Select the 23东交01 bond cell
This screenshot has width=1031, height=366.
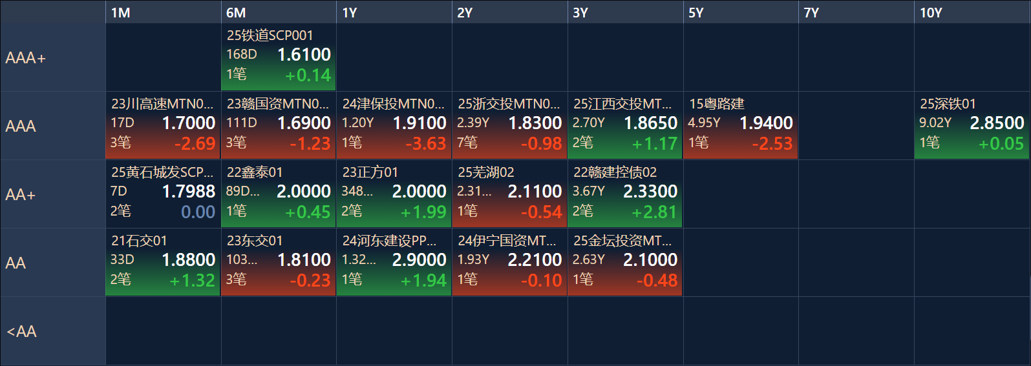point(279,263)
